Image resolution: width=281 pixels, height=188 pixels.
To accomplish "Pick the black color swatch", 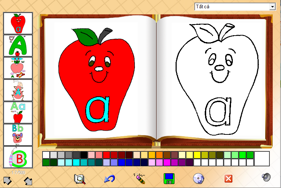I will pos(84,155).
